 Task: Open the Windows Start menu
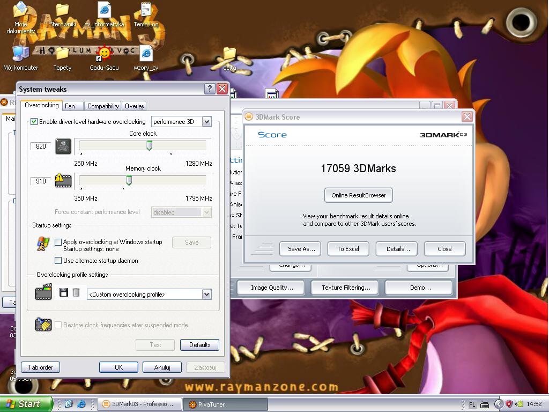pyautogui.click(x=26, y=404)
